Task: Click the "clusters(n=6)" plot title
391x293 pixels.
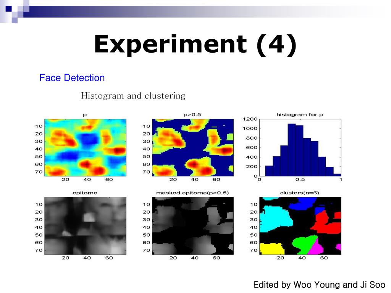Action: pos(299,193)
